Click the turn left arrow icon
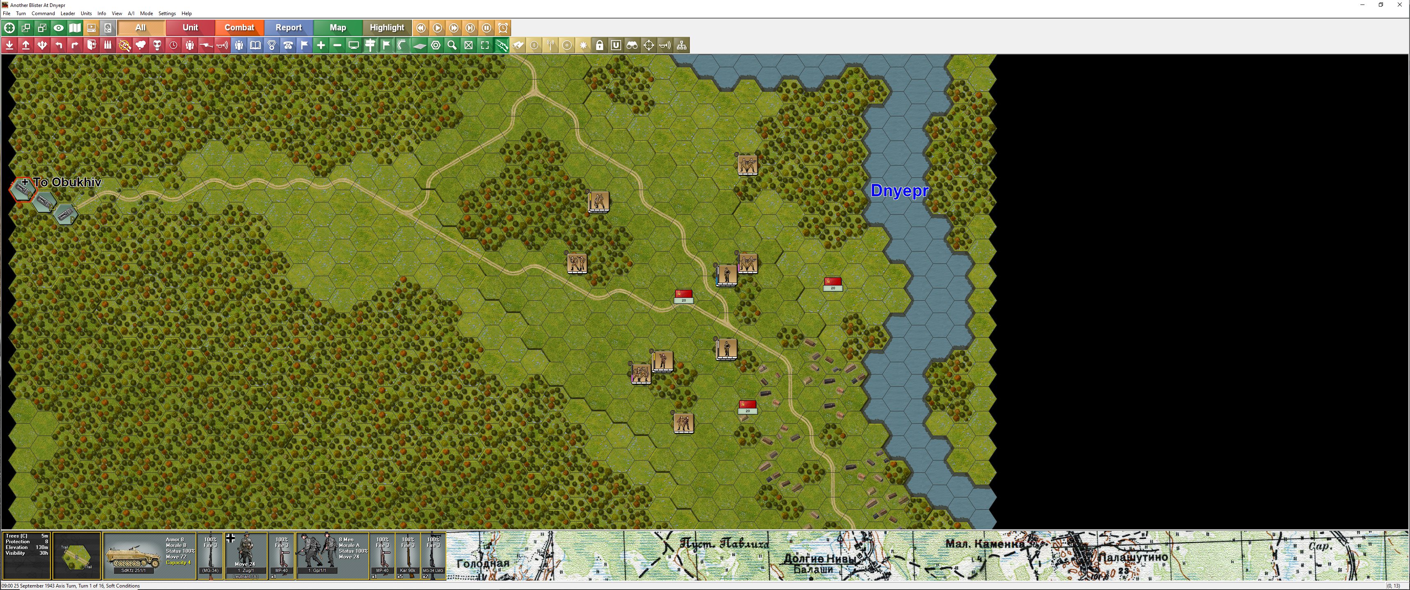The height and width of the screenshot is (590, 1410). [x=59, y=45]
